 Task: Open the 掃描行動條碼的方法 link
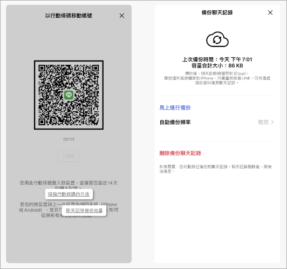click(x=69, y=194)
